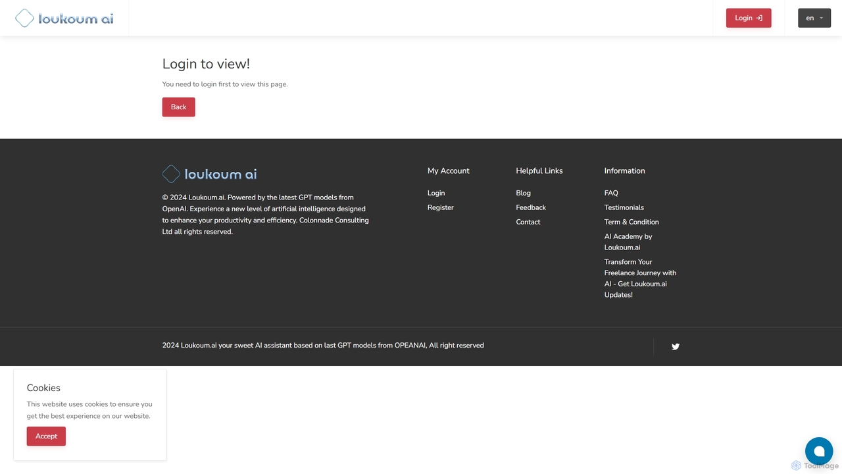Screen dimensions: 842x474
Task: Click the Helpful Links footer heading
Action: 539,171
